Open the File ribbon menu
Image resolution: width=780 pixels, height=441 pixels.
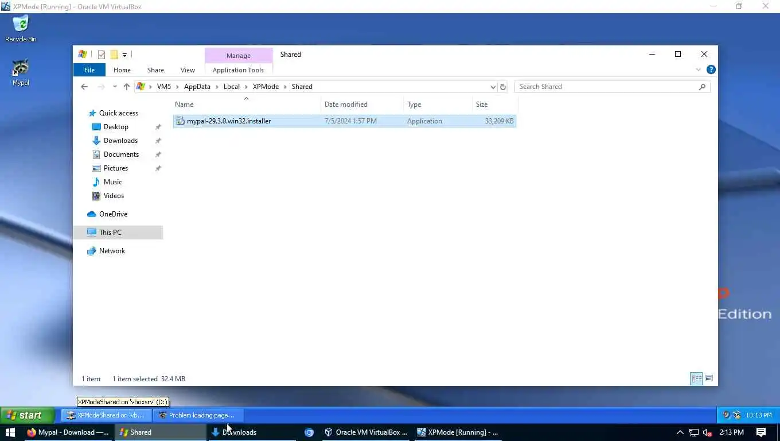click(89, 70)
